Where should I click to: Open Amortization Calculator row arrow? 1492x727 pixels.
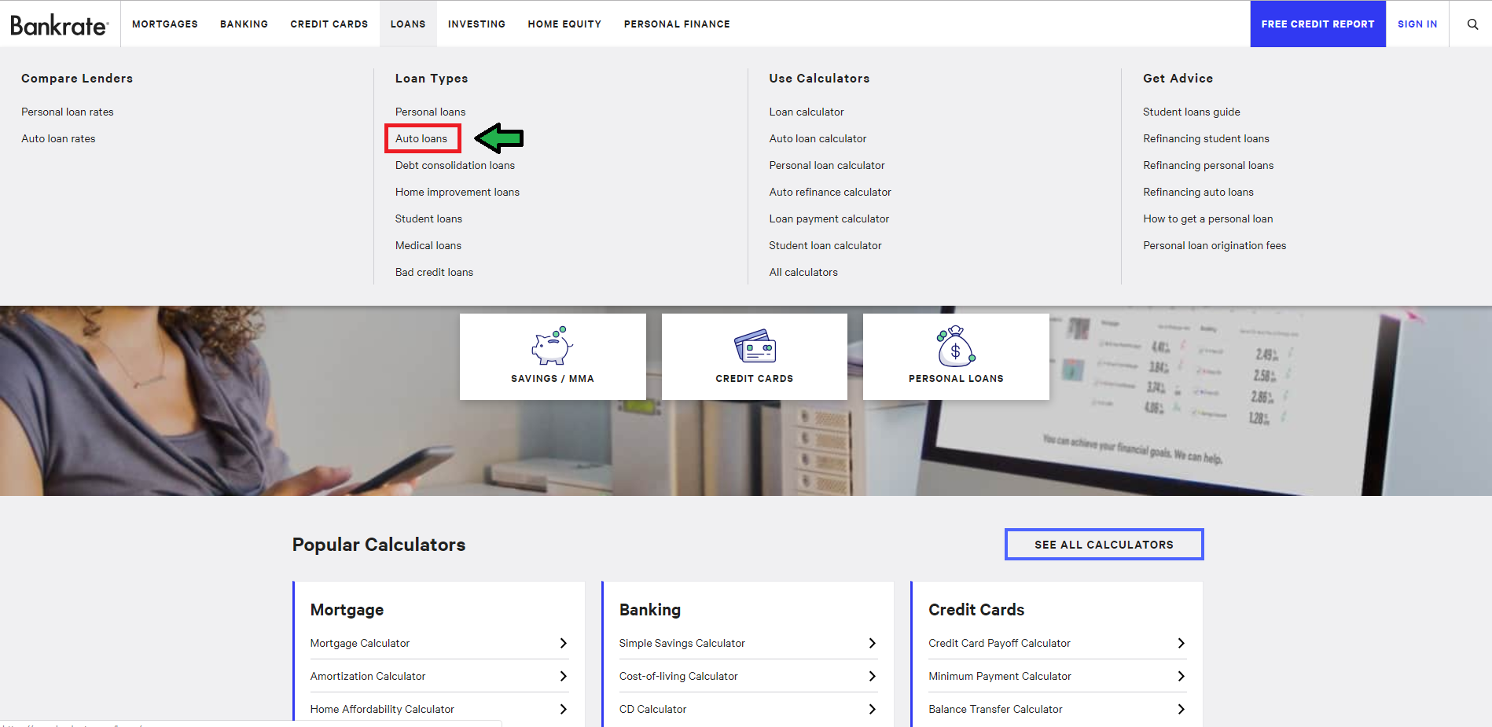pyautogui.click(x=563, y=676)
